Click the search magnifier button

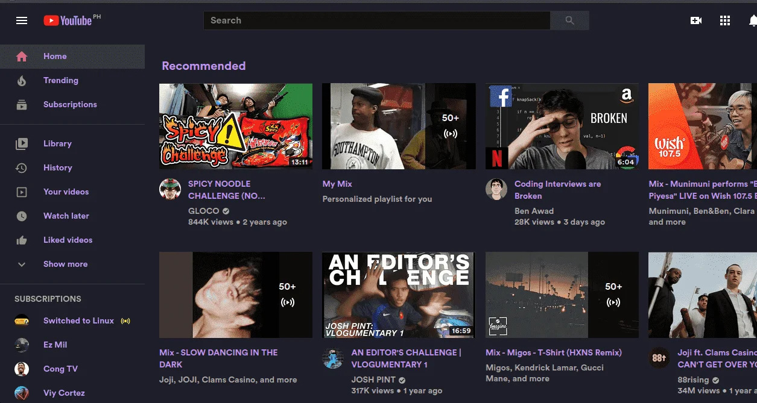[x=569, y=20]
